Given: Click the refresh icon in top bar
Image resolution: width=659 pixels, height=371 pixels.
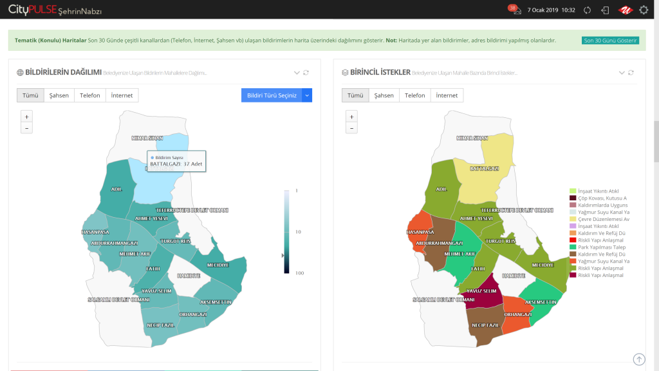Looking at the screenshot, I should click(x=587, y=10).
